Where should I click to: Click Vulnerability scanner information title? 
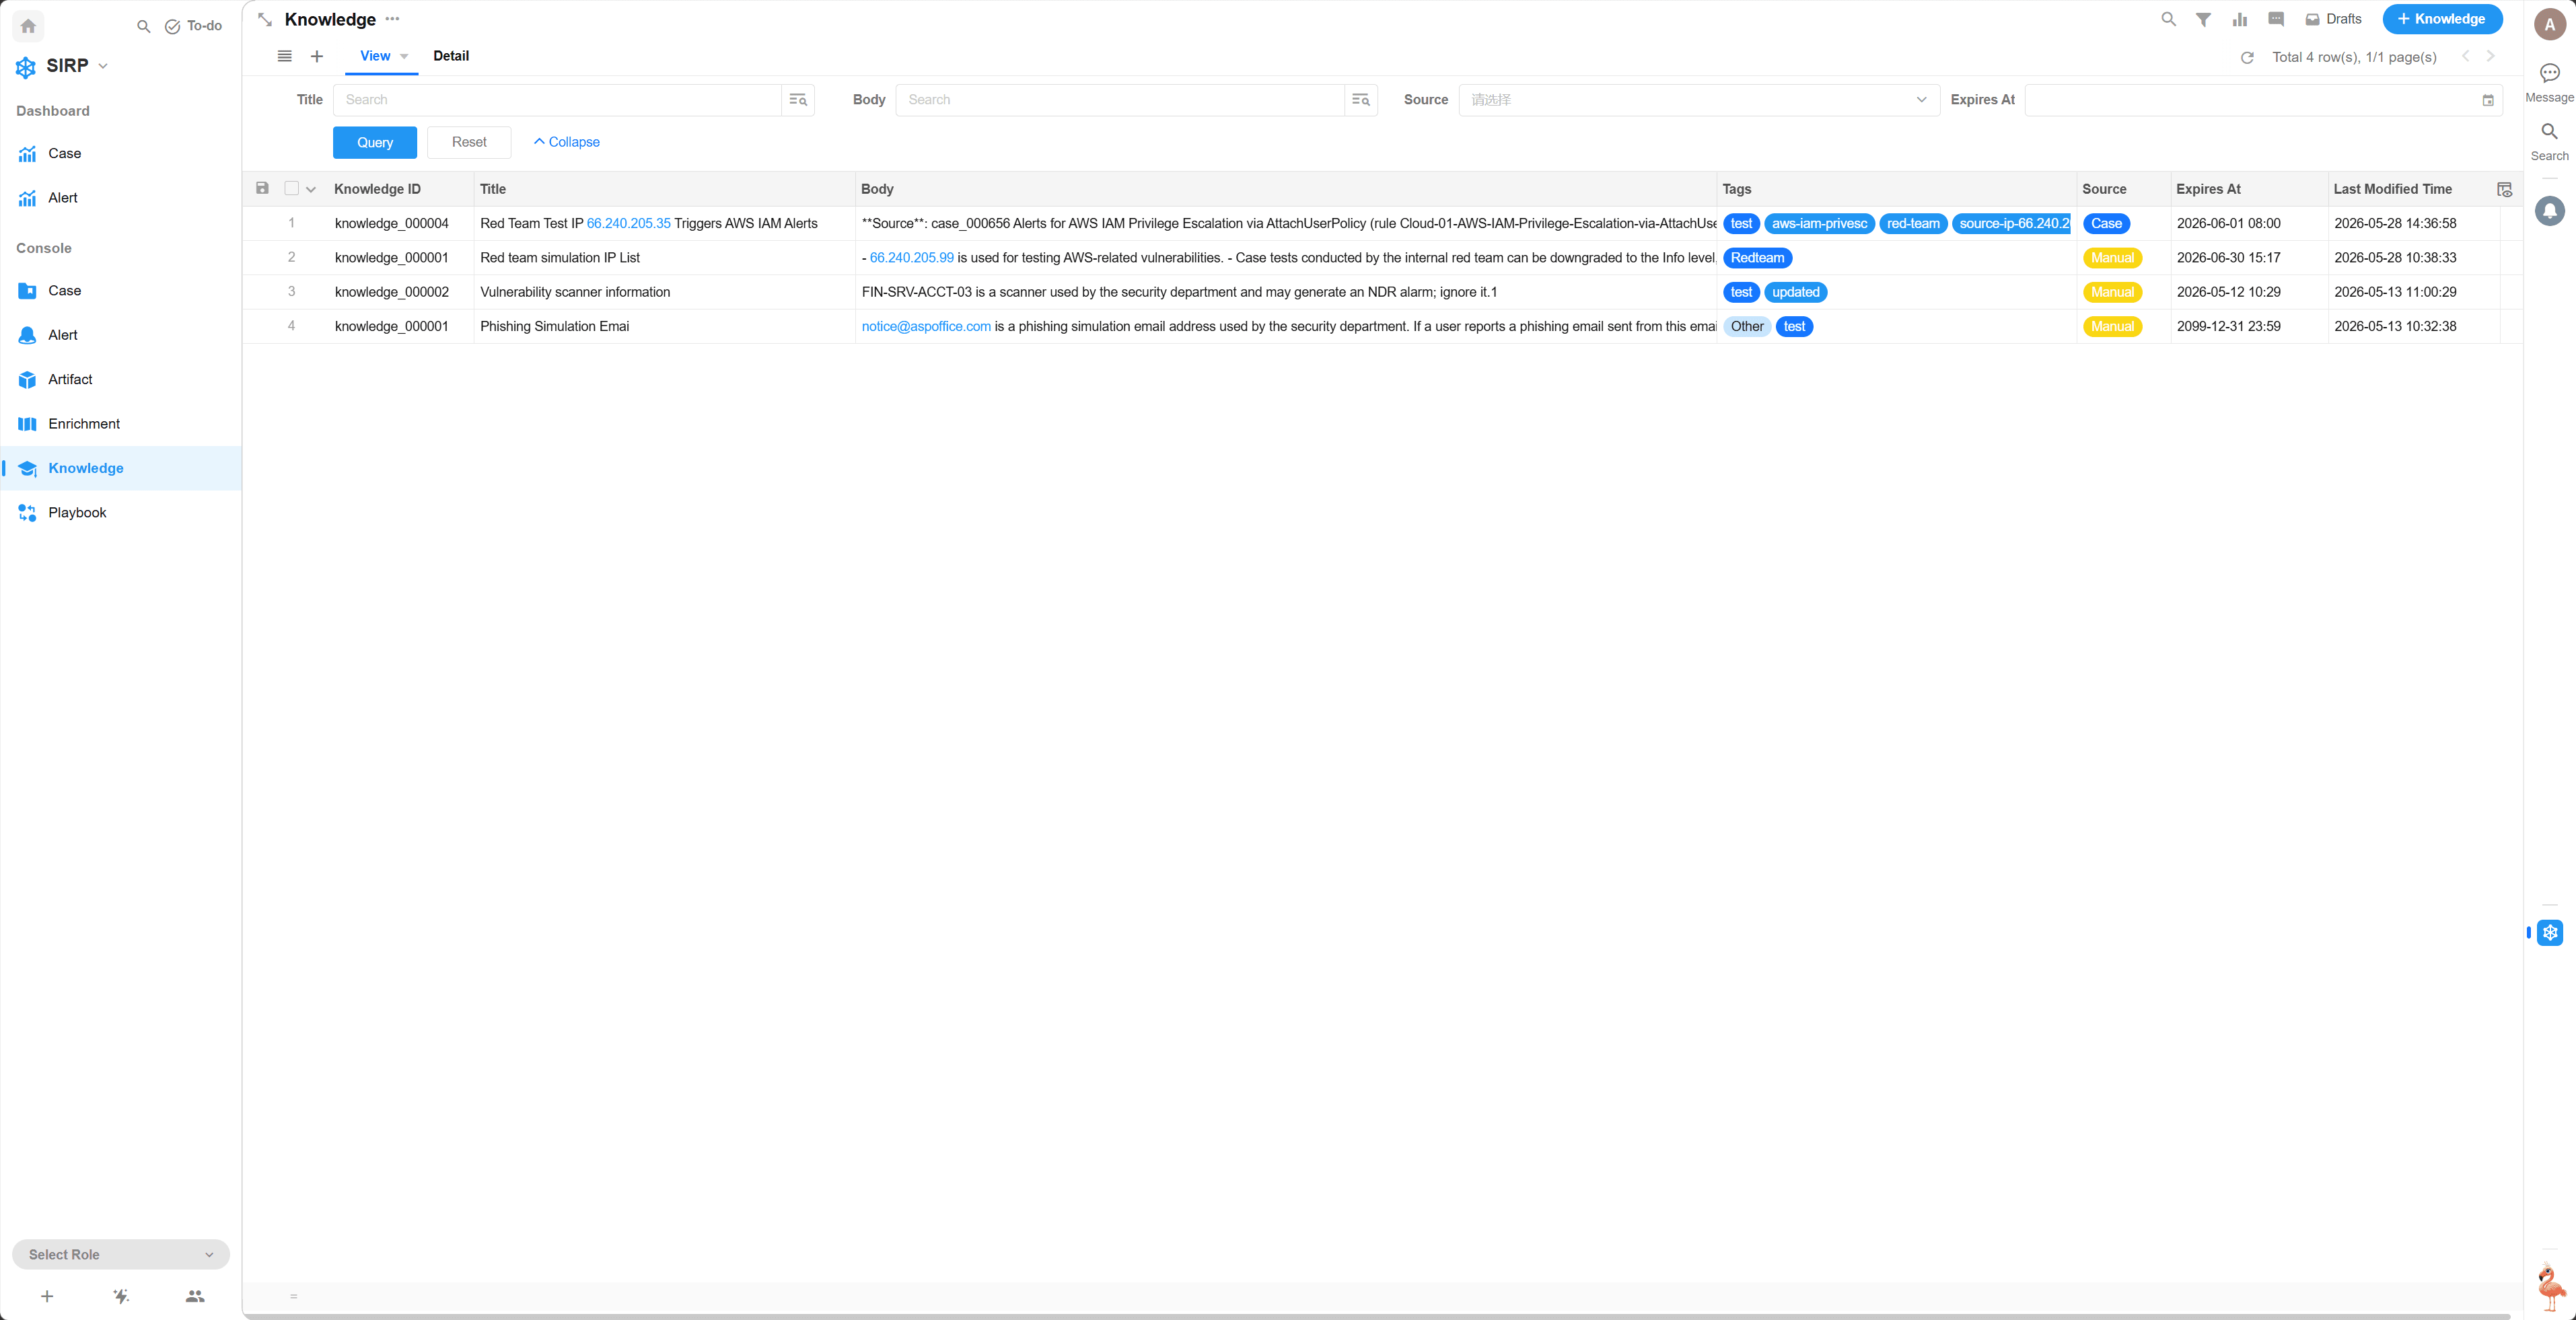(575, 292)
